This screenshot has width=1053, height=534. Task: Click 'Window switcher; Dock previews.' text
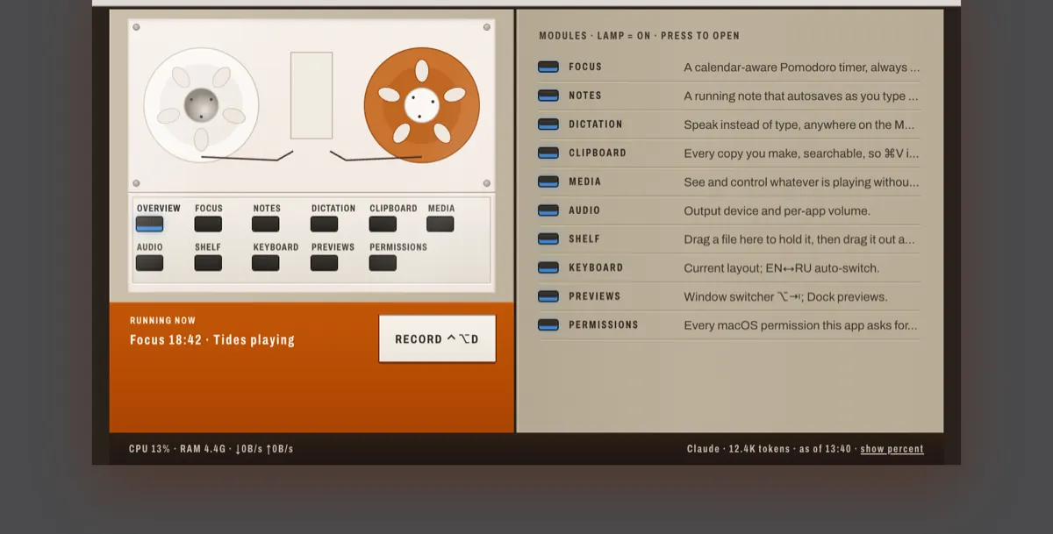tap(786, 296)
